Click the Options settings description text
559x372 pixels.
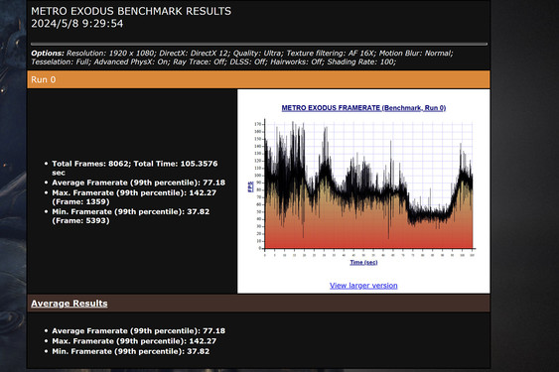point(241,58)
